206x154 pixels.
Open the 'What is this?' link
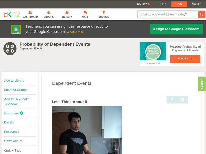[x=75, y=32]
